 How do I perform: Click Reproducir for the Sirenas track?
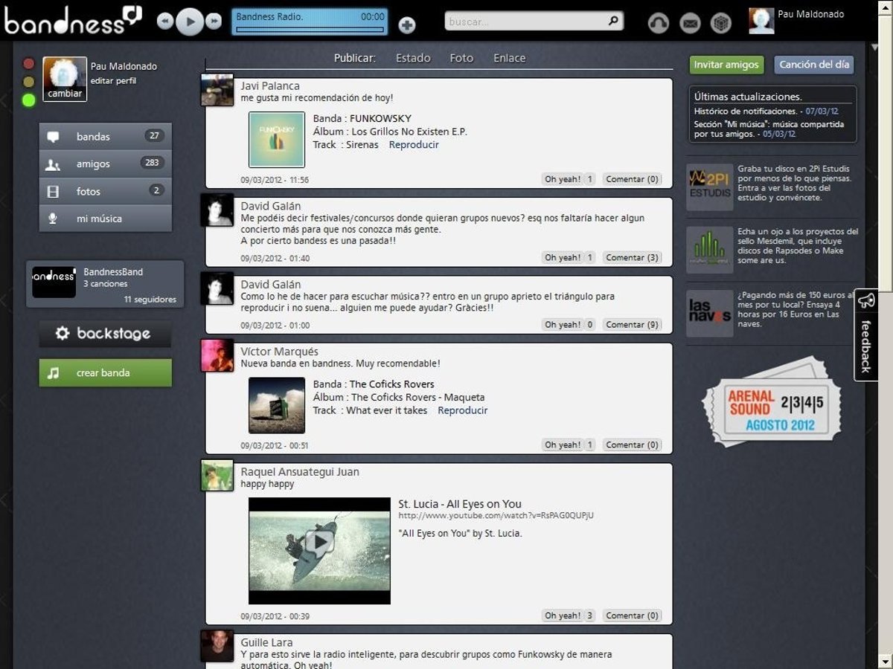414,145
